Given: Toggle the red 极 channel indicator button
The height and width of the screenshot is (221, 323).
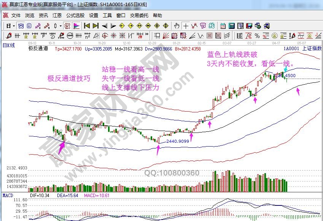Looking at the screenshot, I should pos(67,26).
